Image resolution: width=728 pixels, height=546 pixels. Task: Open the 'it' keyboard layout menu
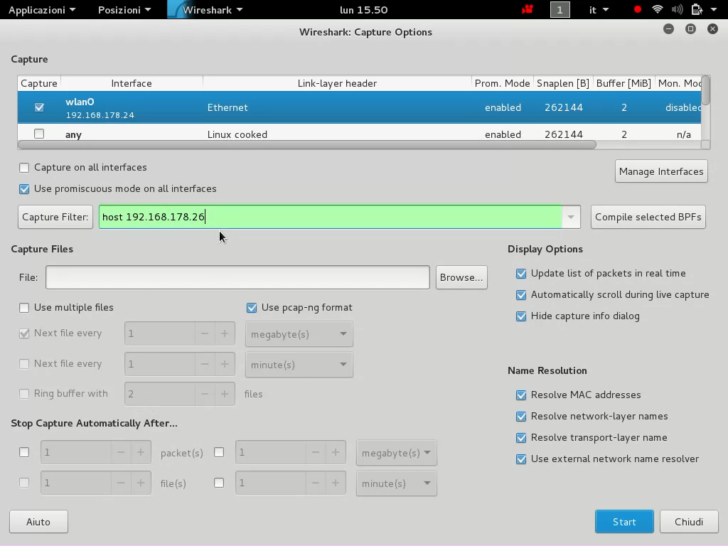click(x=599, y=10)
